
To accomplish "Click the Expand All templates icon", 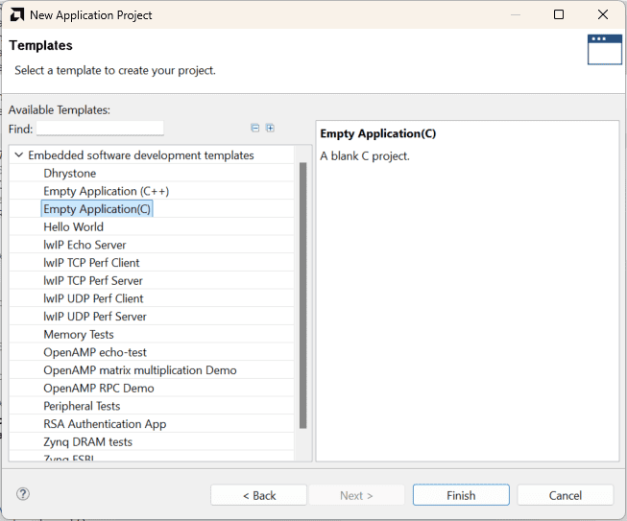I will coord(270,128).
